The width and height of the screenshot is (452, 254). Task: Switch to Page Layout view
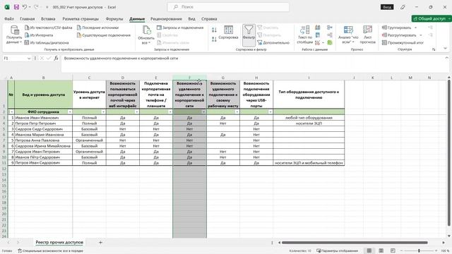point(381,250)
